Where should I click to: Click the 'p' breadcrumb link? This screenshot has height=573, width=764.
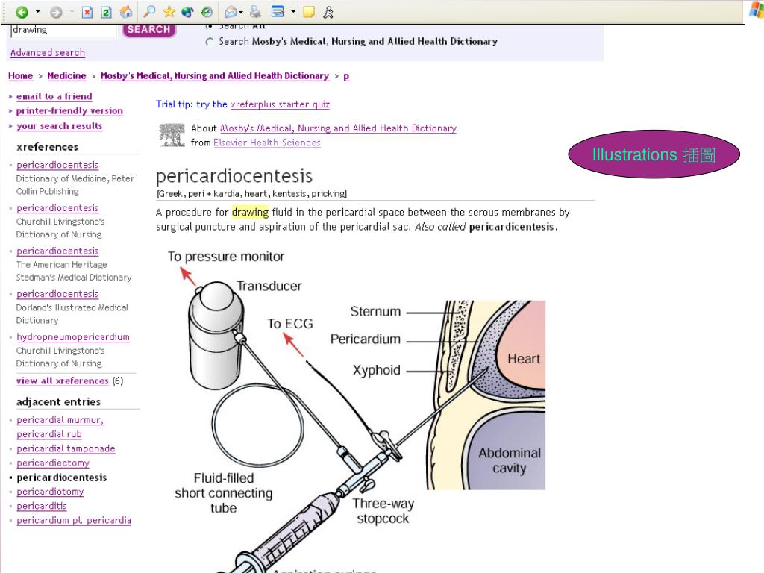(x=346, y=77)
